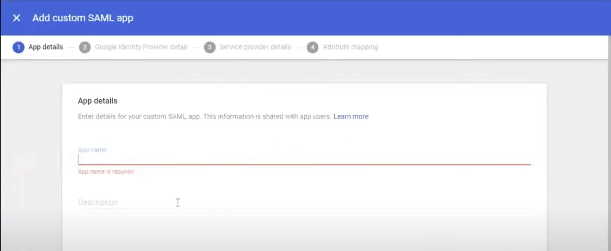Go to Service provider details step
The width and height of the screenshot is (611, 251).
click(x=255, y=47)
